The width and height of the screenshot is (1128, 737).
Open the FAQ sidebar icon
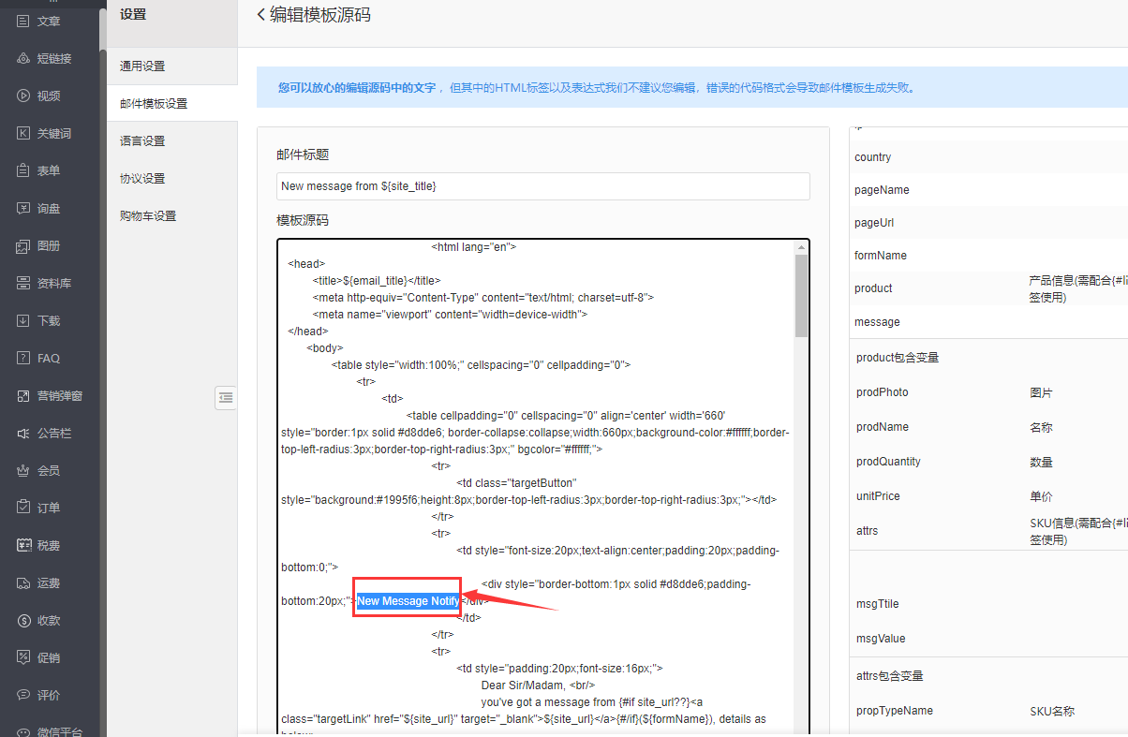coord(23,358)
